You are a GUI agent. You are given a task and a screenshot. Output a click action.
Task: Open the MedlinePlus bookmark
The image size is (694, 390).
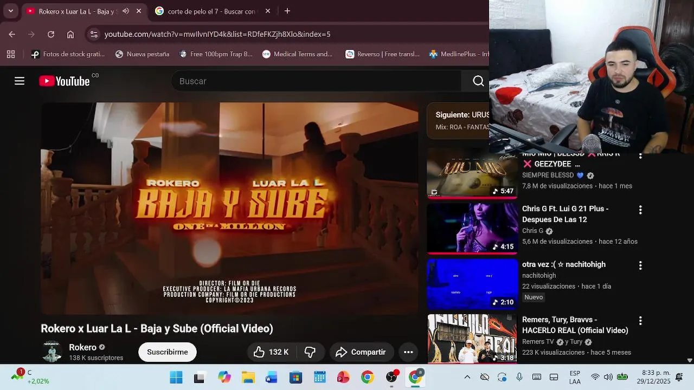[x=459, y=54]
